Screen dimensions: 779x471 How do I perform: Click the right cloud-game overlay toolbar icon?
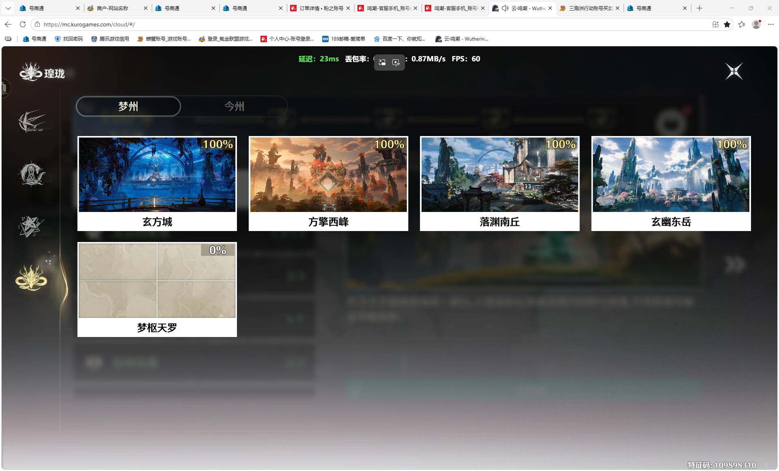click(396, 63)
